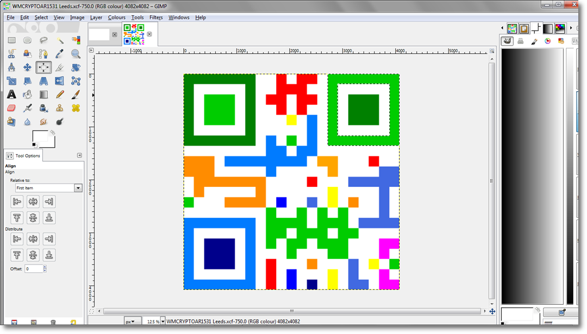The height and width of the screenshot is (334, 587).
Task: Choose the Smudge finger tool
Action: click(x=43, y=122)
